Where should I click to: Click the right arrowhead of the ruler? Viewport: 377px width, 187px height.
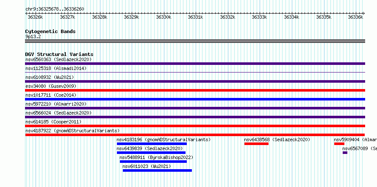pyautogui.click(x=364, y=14)
